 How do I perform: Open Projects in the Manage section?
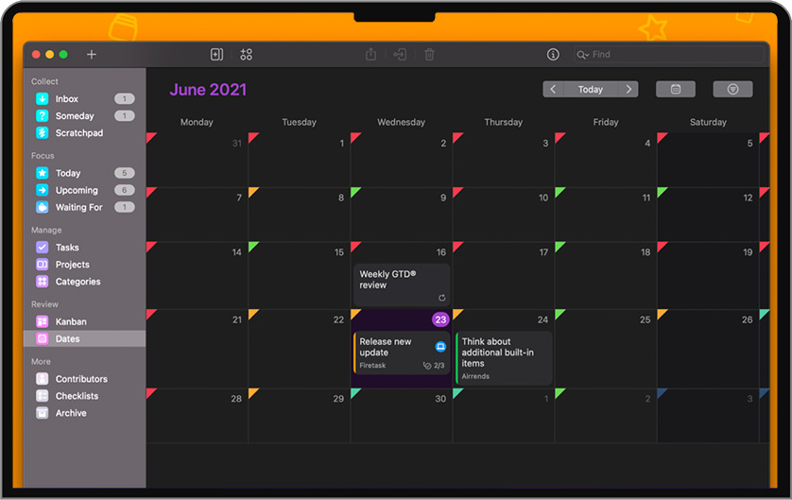tap(72, 265)
